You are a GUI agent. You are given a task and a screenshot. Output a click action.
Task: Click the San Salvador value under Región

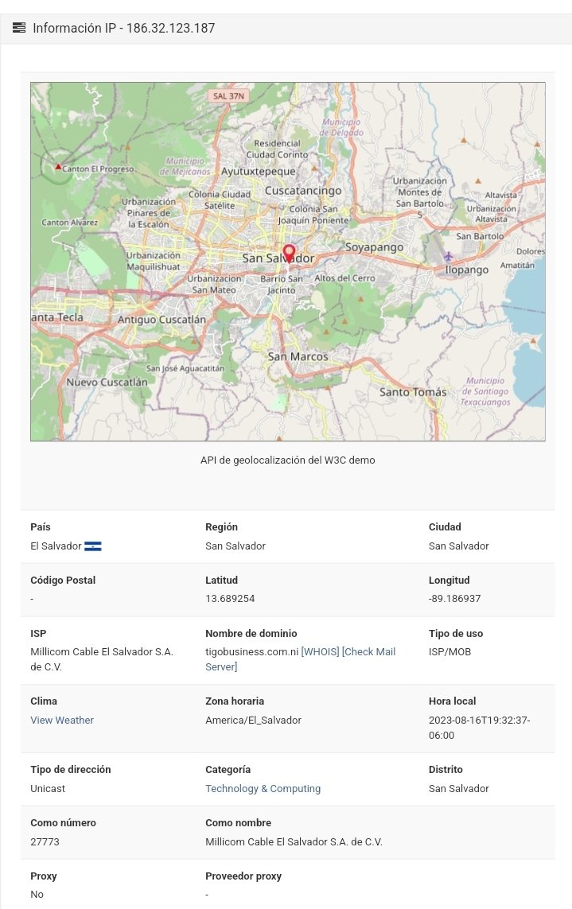pos(235,546)
